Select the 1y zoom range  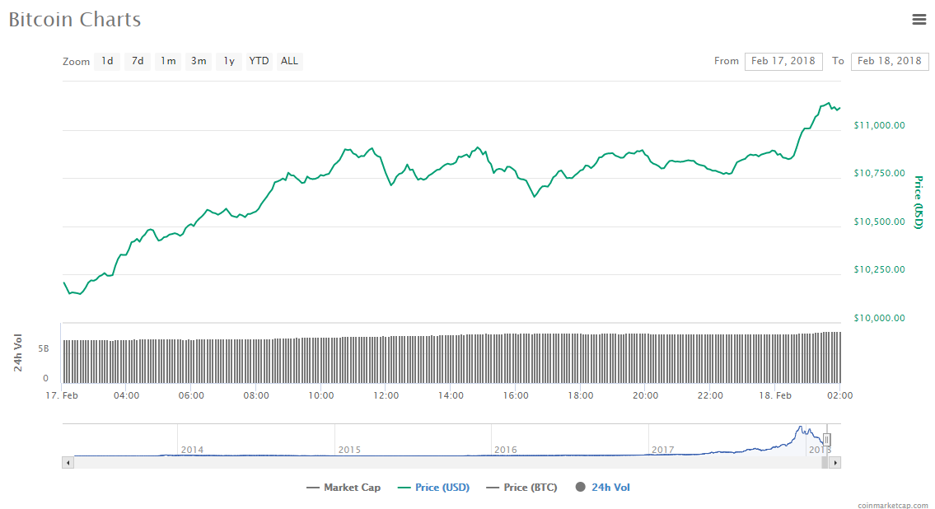228,61
